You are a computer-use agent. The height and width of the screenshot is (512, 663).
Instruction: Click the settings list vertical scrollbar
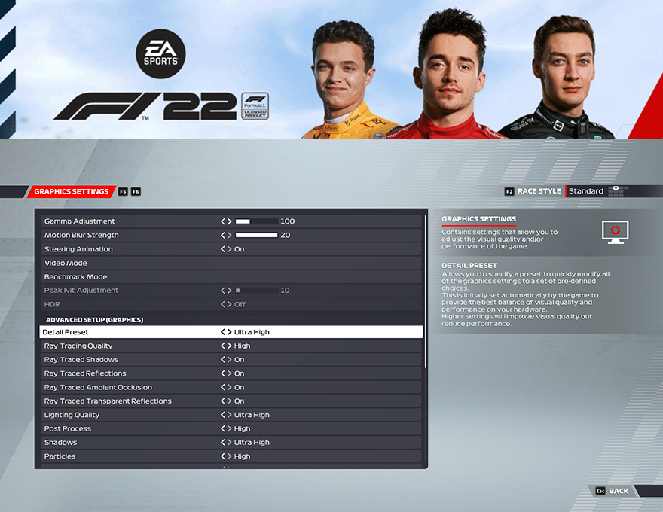(x=425, y=291)
